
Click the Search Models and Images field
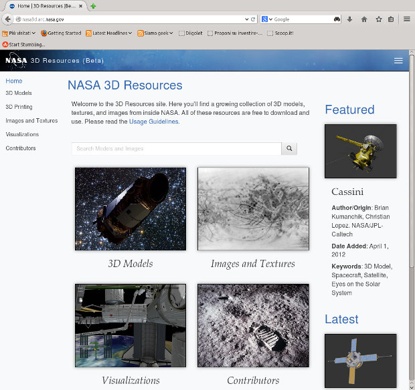point(177,149)
